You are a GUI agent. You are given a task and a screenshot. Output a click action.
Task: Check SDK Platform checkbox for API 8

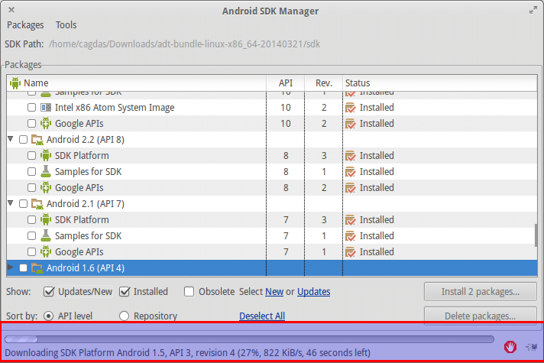click(31, 155)
